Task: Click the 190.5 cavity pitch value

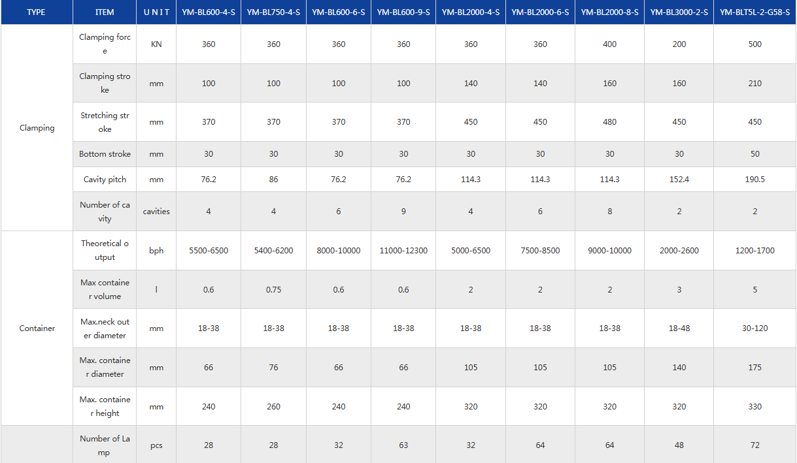Action: coord(755,180)
